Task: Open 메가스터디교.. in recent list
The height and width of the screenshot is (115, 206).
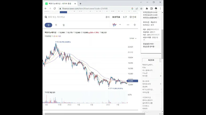Action: [148, 89]
